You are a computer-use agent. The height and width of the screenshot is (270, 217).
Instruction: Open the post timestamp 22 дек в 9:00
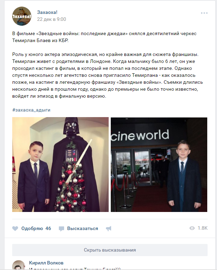tap(52, 19)
